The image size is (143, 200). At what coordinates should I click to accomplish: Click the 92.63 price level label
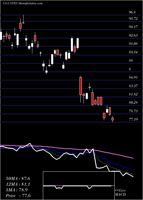(134, 35)
